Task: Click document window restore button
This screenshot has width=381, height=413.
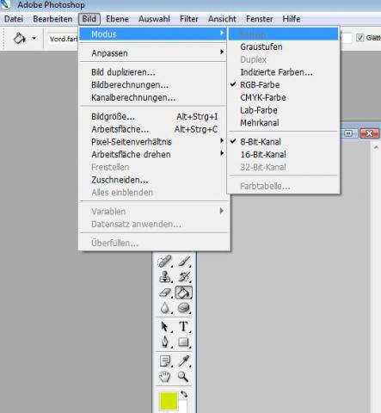Action: point(348,133)
